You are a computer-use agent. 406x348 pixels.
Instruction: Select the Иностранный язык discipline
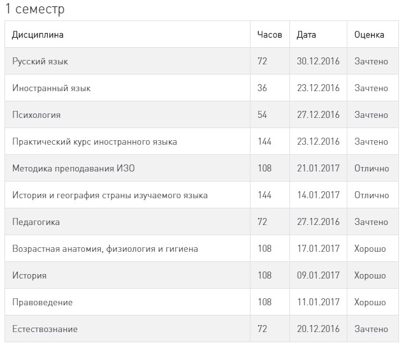tap(52, 89)
